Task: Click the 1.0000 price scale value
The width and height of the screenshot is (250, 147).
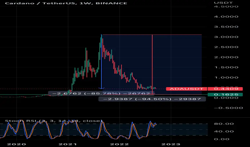Action: tap(226, 78)
